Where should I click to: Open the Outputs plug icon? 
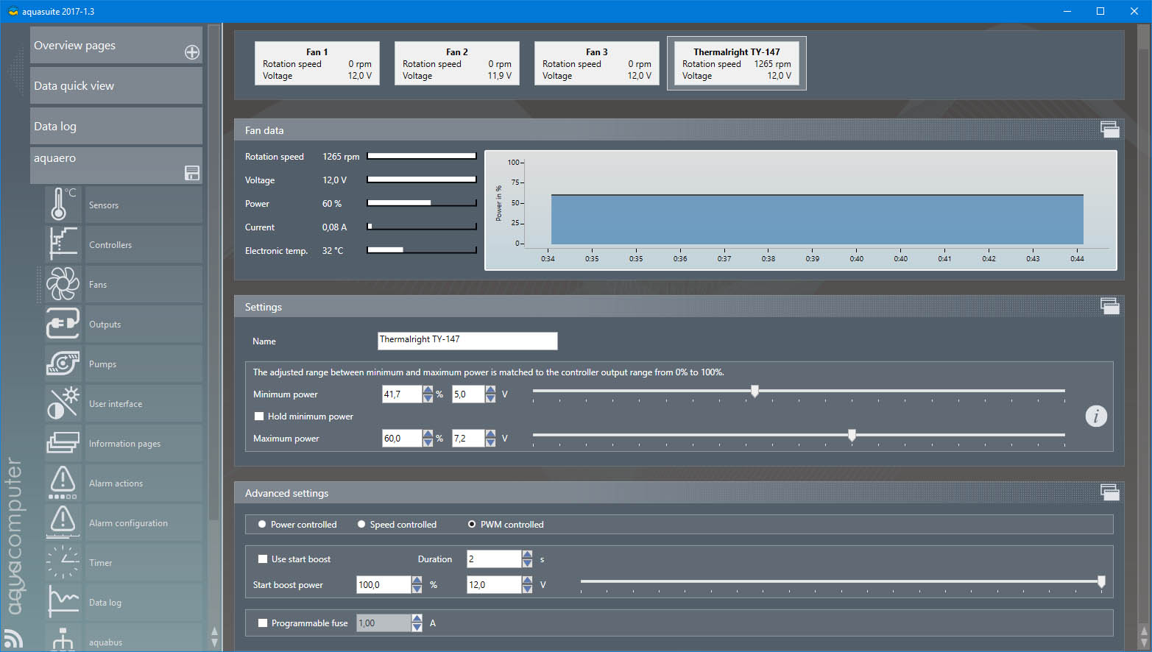point(63,324)
